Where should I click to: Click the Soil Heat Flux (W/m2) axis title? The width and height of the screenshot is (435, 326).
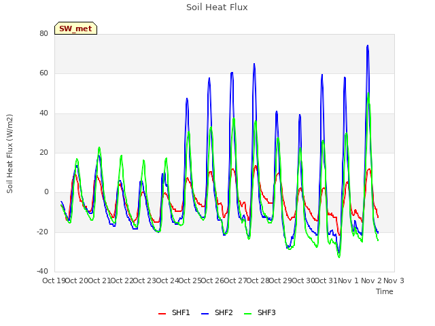tap(10, 153)
